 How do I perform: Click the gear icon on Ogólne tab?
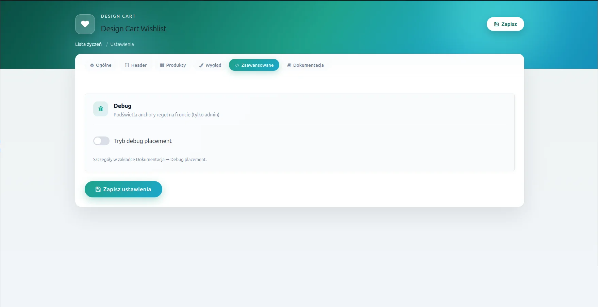pyautogui.click(x=92, y=65)
